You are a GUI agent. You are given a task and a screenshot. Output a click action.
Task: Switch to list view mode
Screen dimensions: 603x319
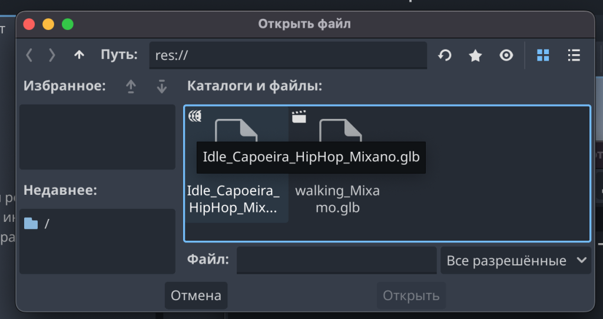click(574, 55)
